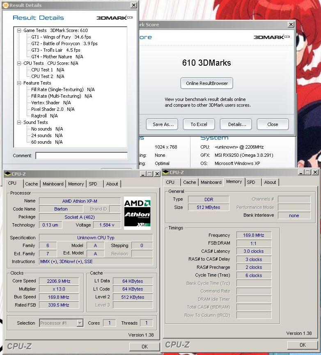The height and width of the screenshot is (355, 321).
Task: Click the 3DMark03 logo in Result Details
Action: 114,18
